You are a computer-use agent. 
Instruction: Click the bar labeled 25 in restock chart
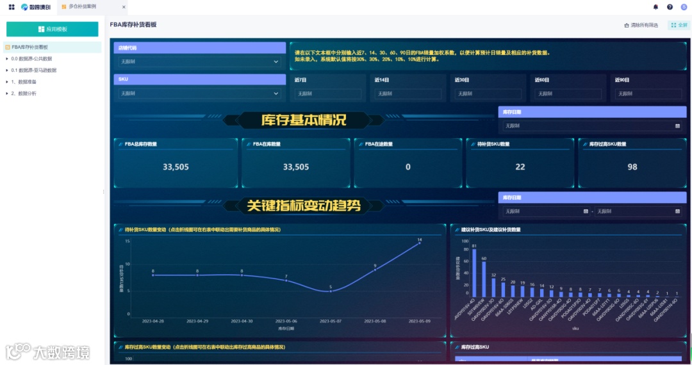coord(503,289)
